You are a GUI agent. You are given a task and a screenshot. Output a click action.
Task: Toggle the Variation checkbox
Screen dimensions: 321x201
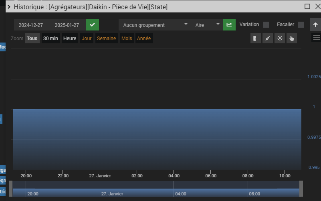click(266, 24)
